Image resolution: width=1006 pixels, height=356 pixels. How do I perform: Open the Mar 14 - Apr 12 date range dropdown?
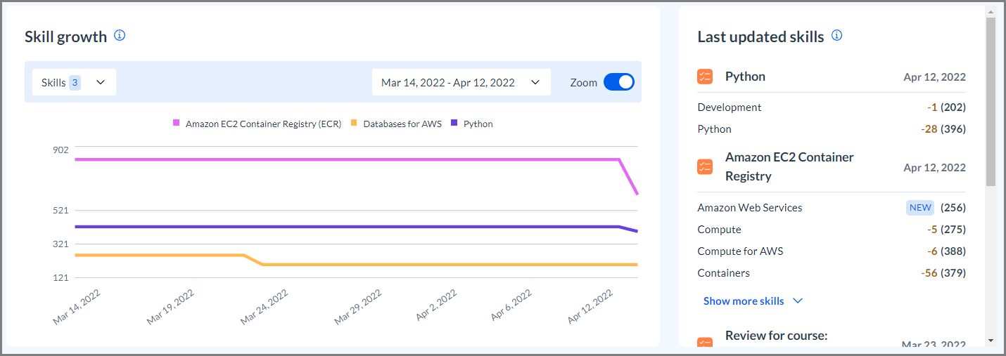tap(461, 82)
